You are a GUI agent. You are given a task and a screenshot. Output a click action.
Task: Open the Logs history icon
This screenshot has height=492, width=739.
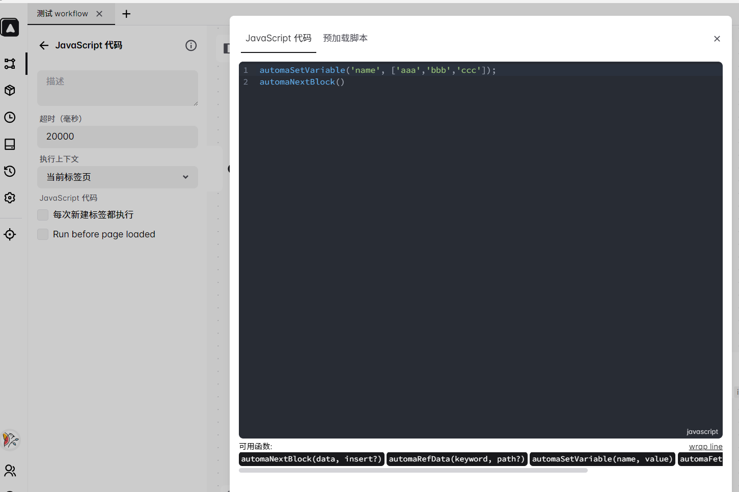(10, 171)
